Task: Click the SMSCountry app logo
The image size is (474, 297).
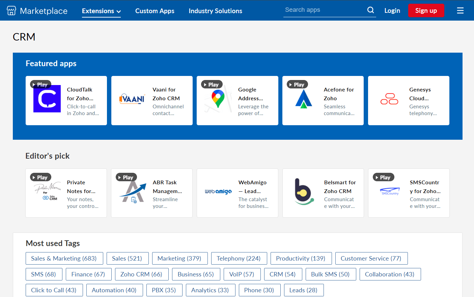Action: coord(390,191)
